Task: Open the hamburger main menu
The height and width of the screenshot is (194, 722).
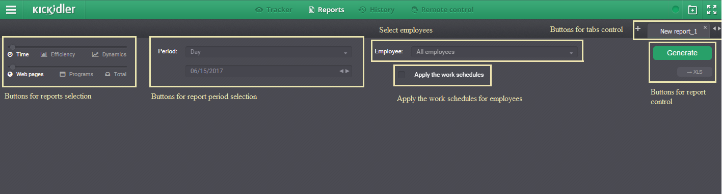Action: (x=11, y=10)
